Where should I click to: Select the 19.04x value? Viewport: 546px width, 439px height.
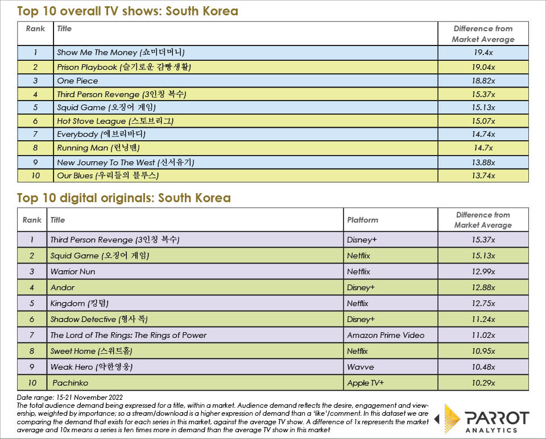483,67
